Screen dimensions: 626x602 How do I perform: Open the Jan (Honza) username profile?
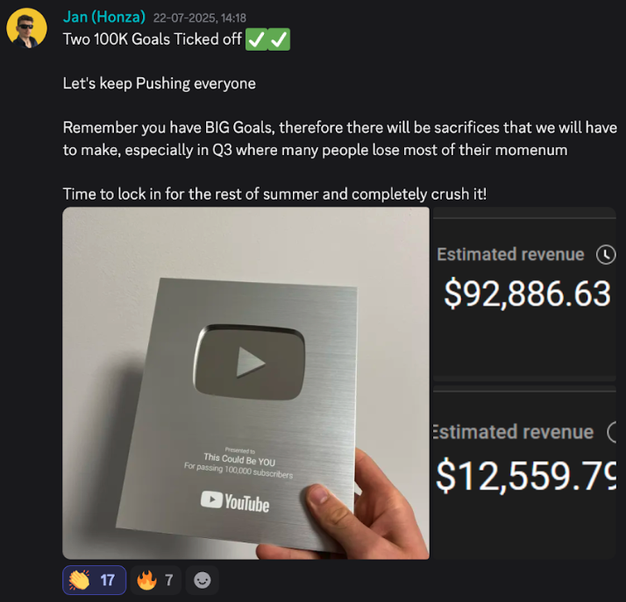coord(104,18)
